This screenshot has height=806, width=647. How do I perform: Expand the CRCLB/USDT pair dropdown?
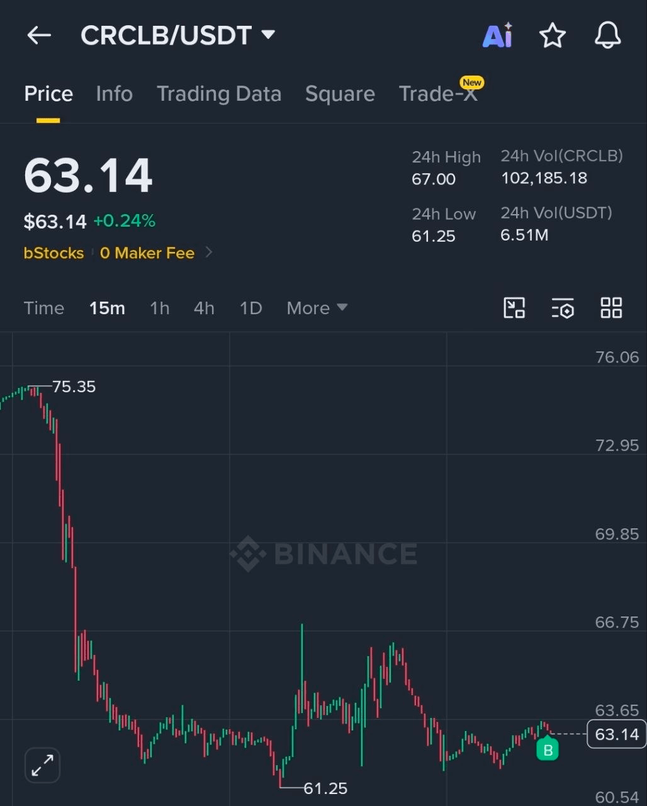click(268, 35)
